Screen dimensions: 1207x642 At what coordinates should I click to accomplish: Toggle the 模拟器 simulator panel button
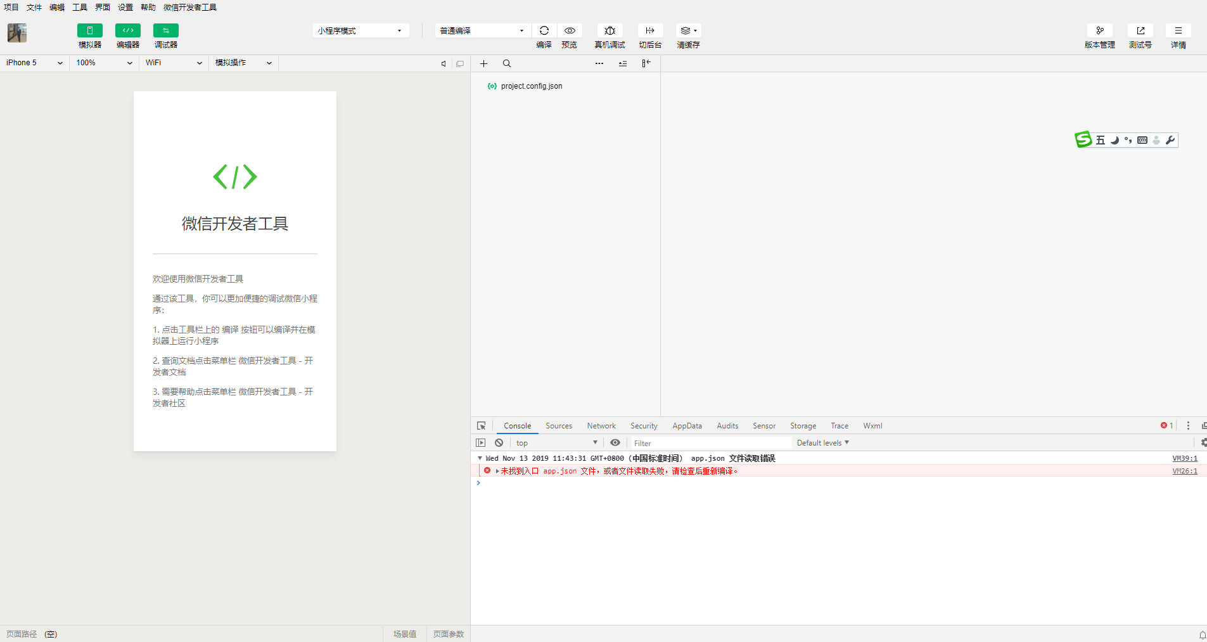click(x=89, y=30)
